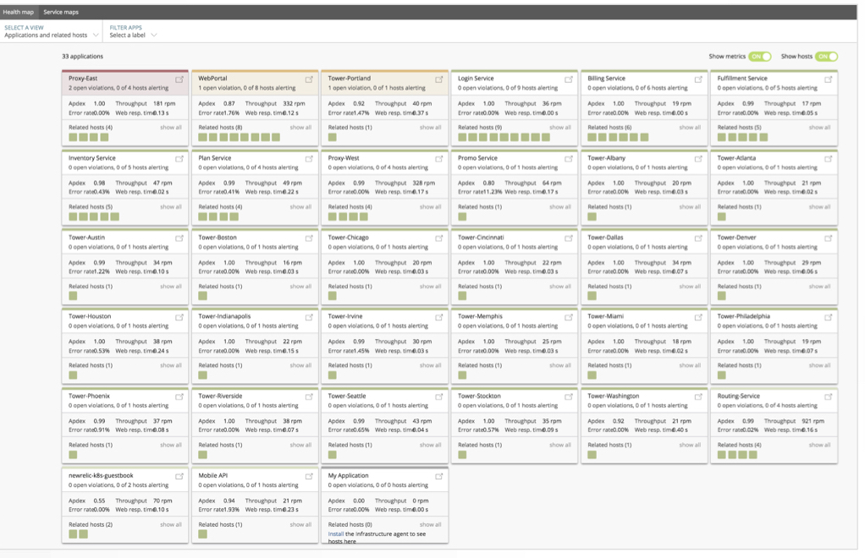
Task: Open Tower-Stockton external icon
Action: [x=569, y=397]
